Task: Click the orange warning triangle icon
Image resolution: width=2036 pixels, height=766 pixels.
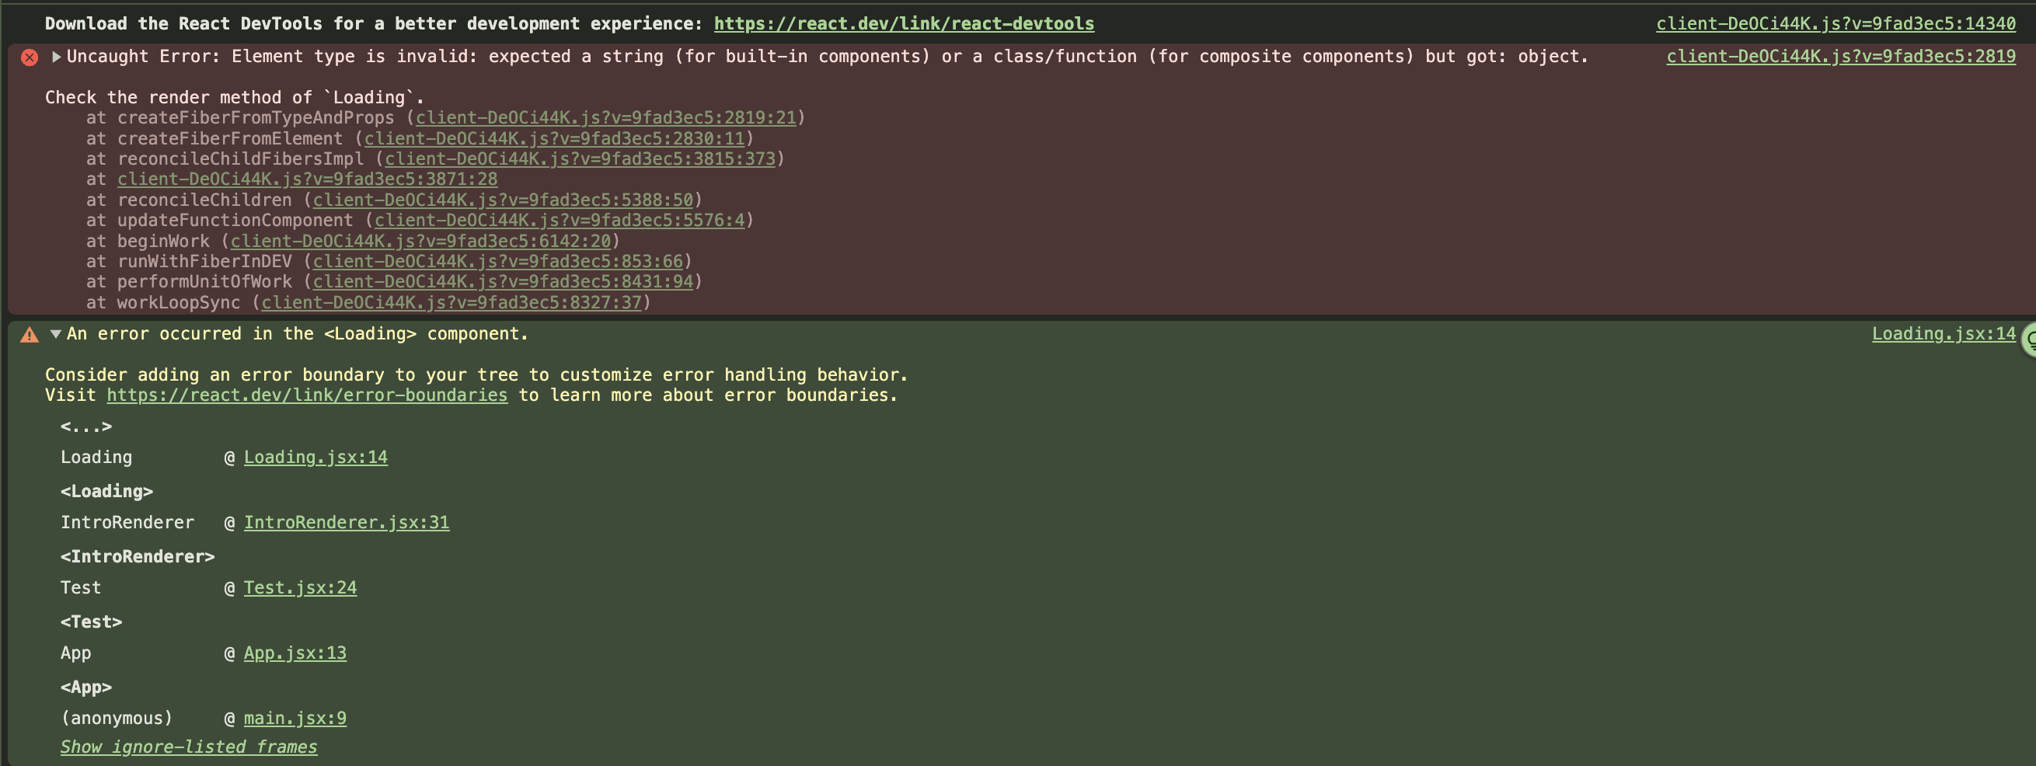Action: 30,335
